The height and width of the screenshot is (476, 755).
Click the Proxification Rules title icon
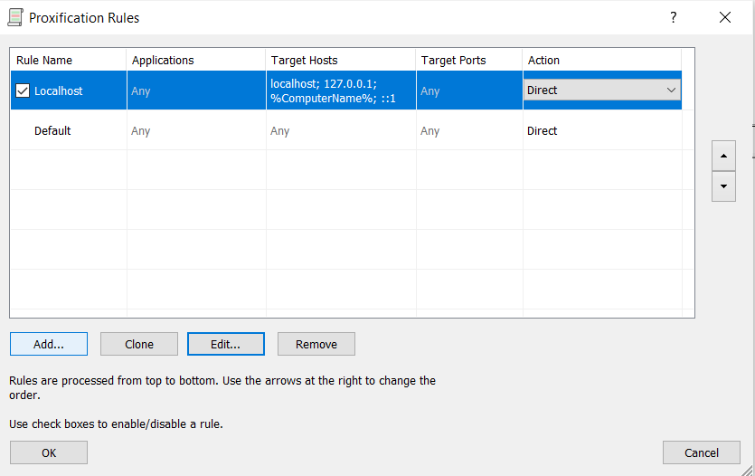pos(15,17)
